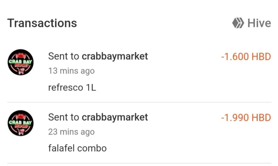Click the falafel combo memo text
This screenshot has width=278, height=166.
[x=77, y=148]
